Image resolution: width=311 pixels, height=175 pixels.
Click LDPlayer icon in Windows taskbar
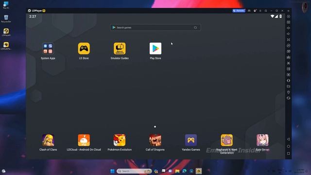(199, 171)
